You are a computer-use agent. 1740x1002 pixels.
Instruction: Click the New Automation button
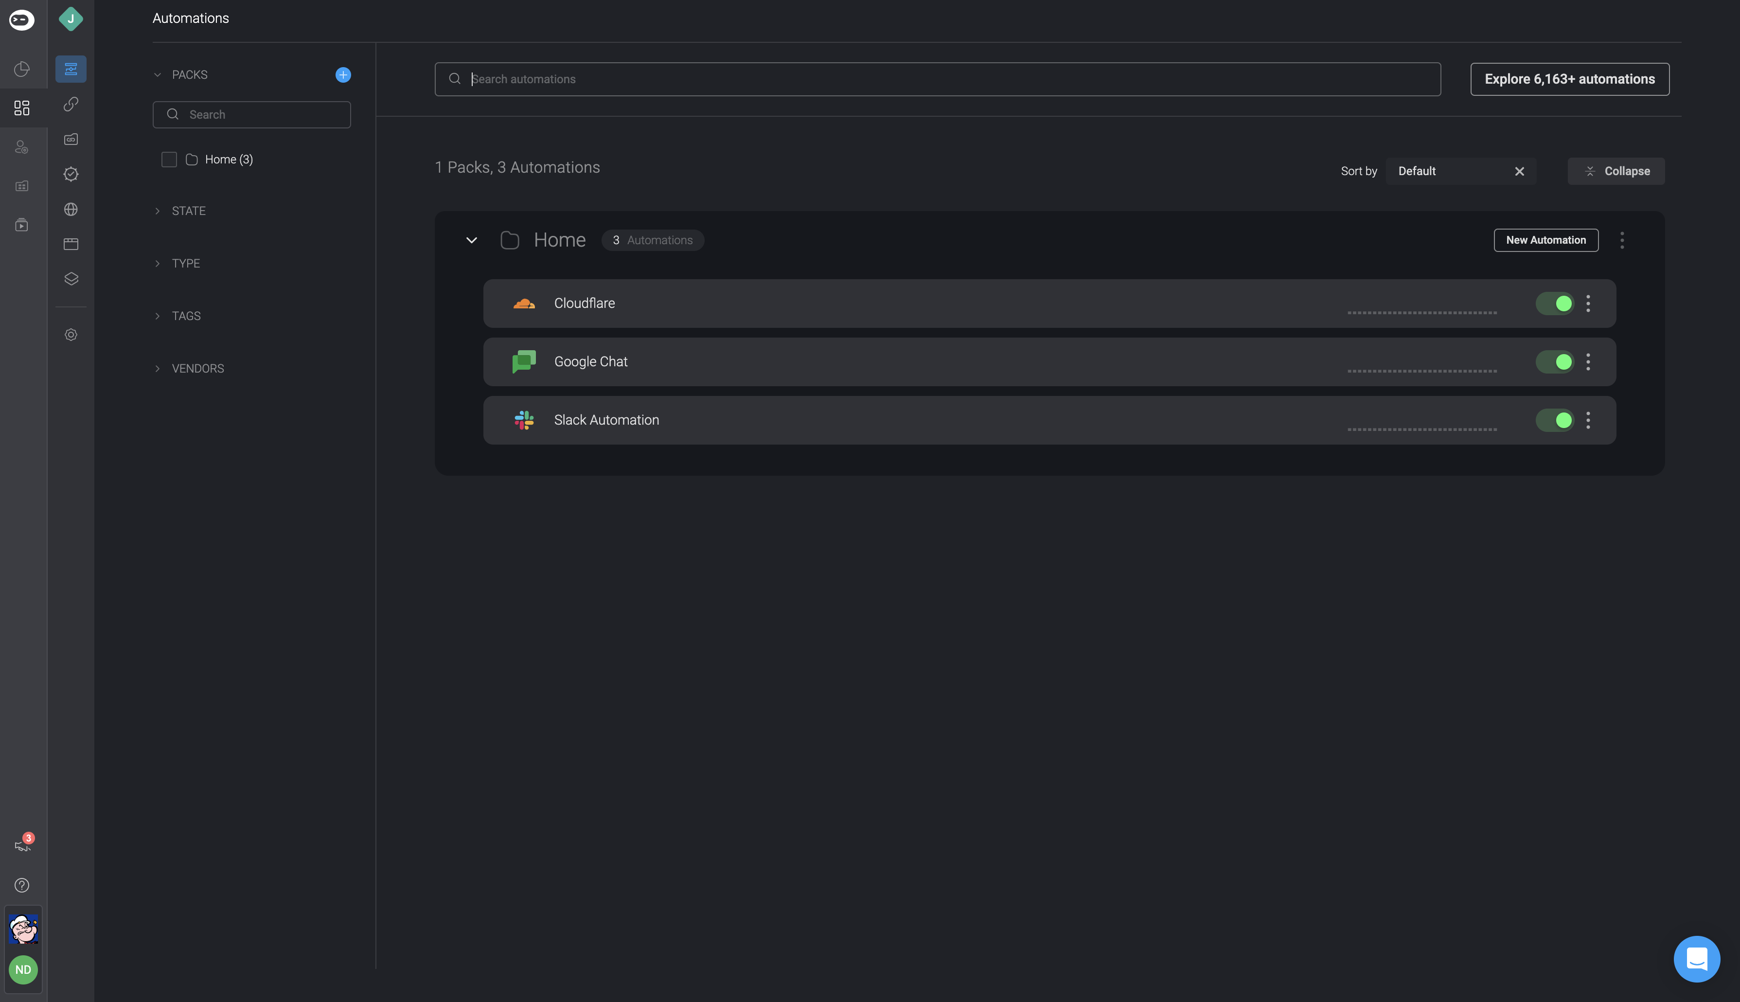pos(1546,240)
